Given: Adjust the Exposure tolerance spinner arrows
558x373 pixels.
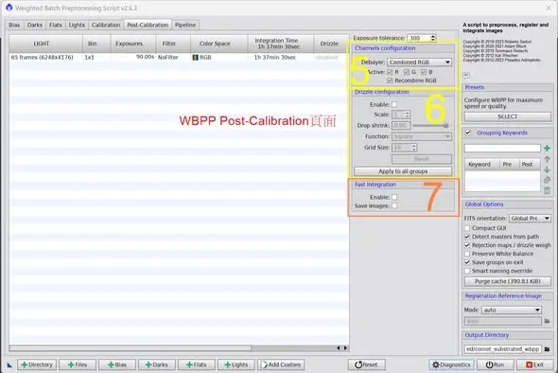Looking at the screenshot, I should [433, 38].
